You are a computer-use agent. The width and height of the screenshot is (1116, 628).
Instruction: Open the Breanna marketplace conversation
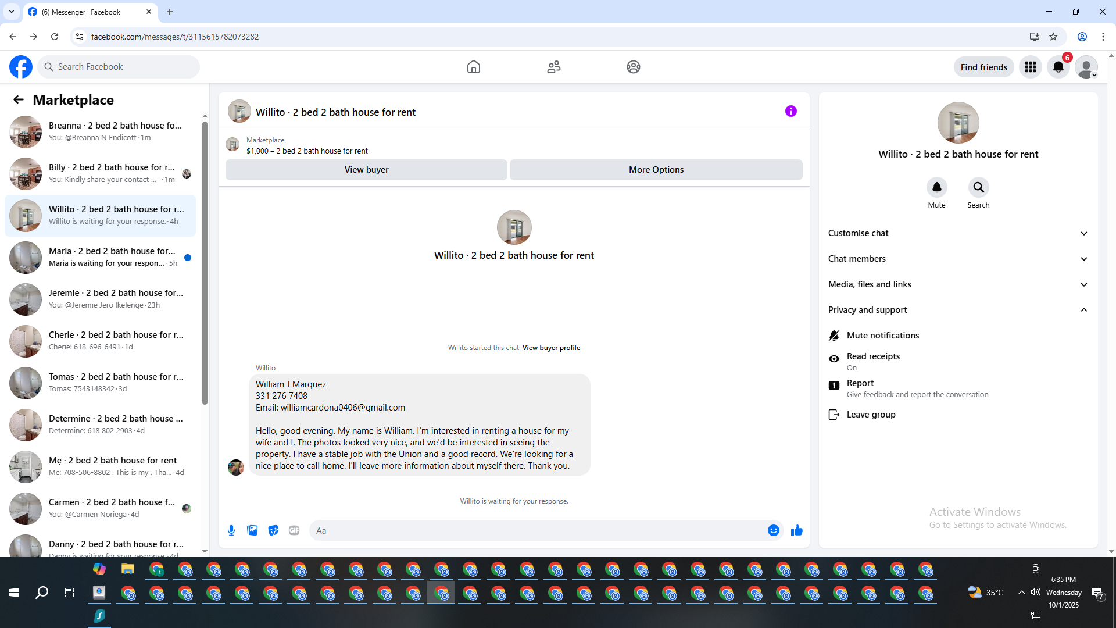(x=100, y=131)
